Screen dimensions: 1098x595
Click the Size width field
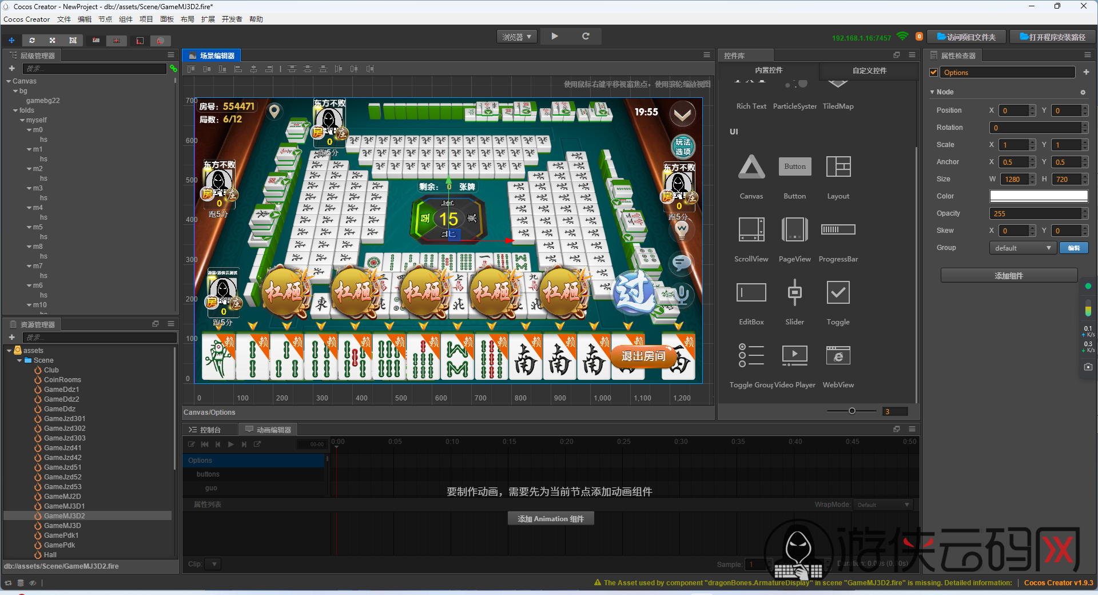click(1017, 179)
